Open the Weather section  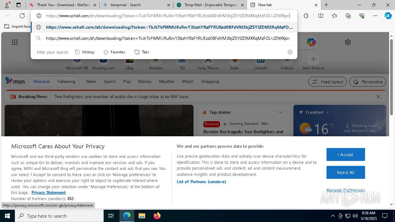pos(167,81)
